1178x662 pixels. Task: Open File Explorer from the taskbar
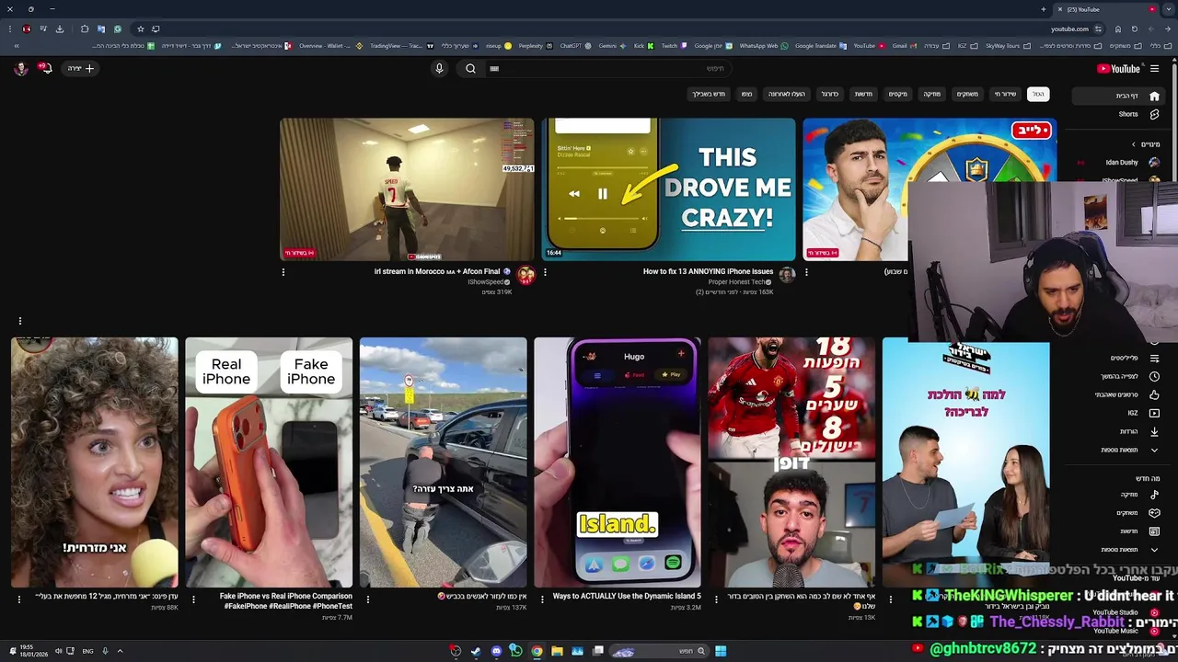(x=557, y=651)
